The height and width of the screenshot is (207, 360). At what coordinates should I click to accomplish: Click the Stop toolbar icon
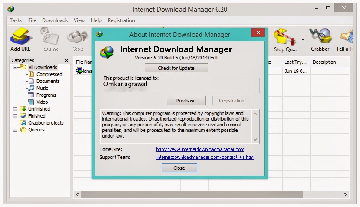pos(78,37)
